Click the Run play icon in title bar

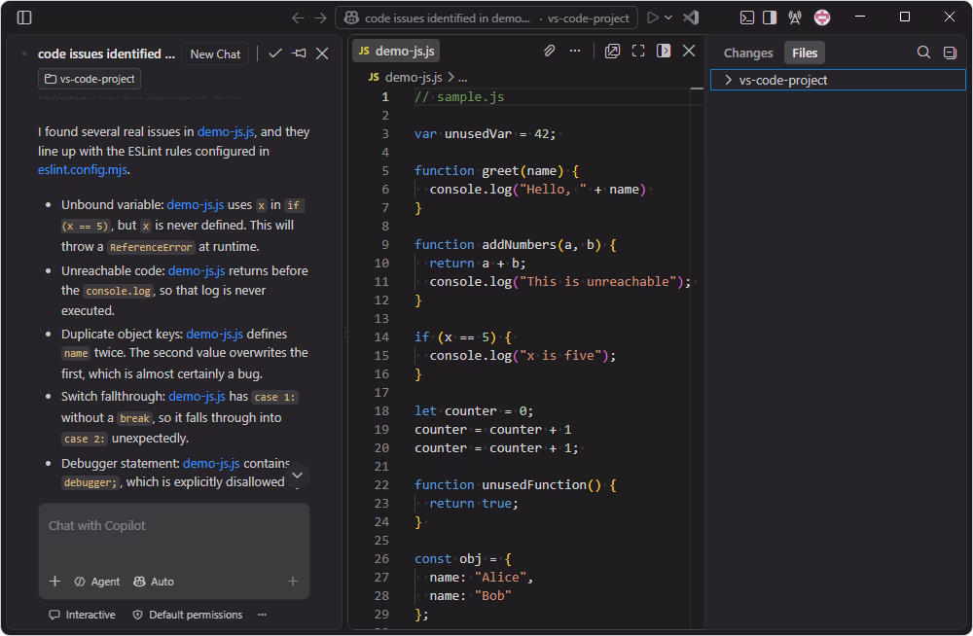(x=652, y=18)
